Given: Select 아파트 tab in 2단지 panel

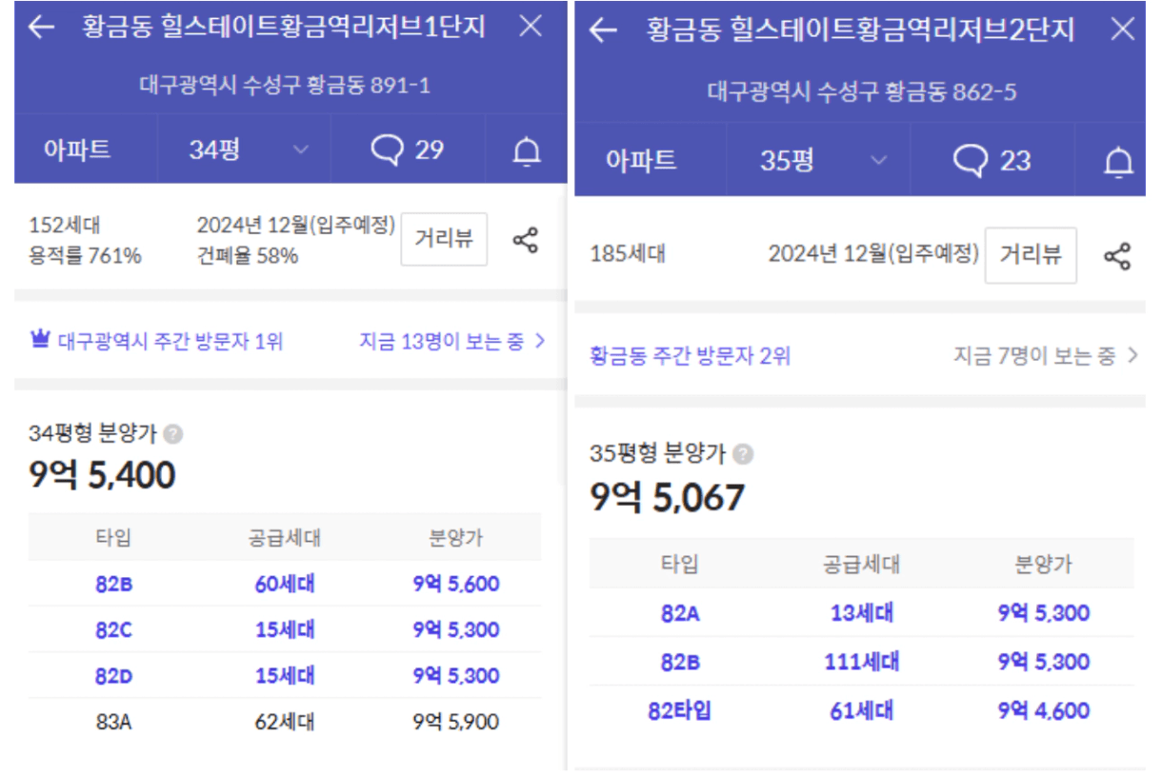Looking at the screenshot, I should coord(641,160).
